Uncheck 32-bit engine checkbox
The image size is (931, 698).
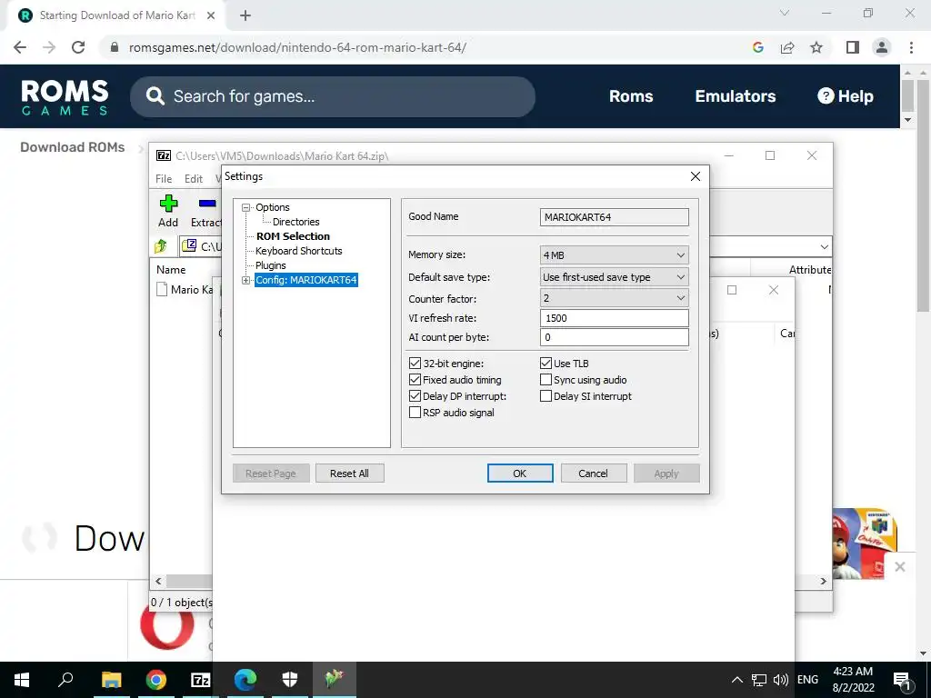click(415, 364)
